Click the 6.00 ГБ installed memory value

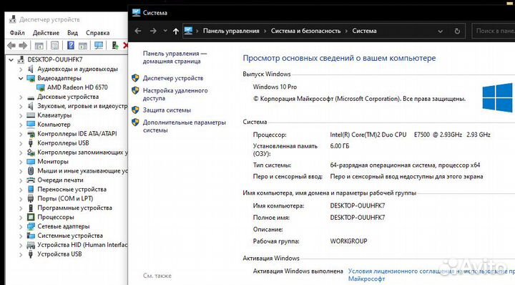coord(340,146)
